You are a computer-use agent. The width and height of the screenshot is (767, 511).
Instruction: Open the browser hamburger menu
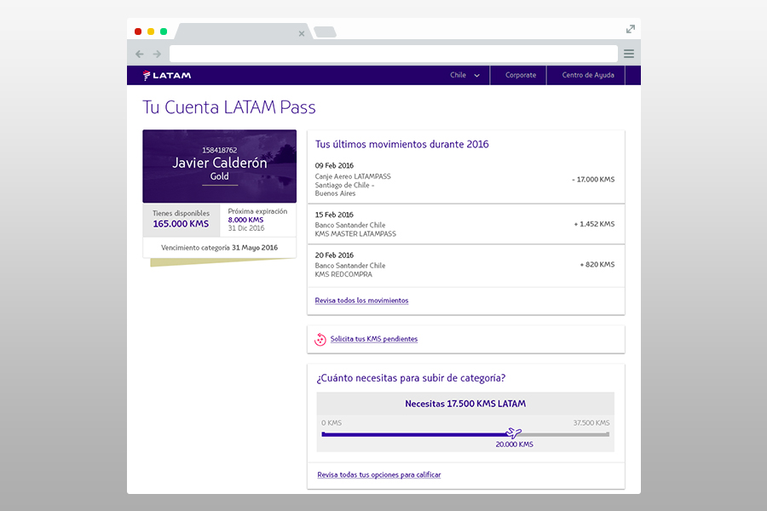pos(629,54)
